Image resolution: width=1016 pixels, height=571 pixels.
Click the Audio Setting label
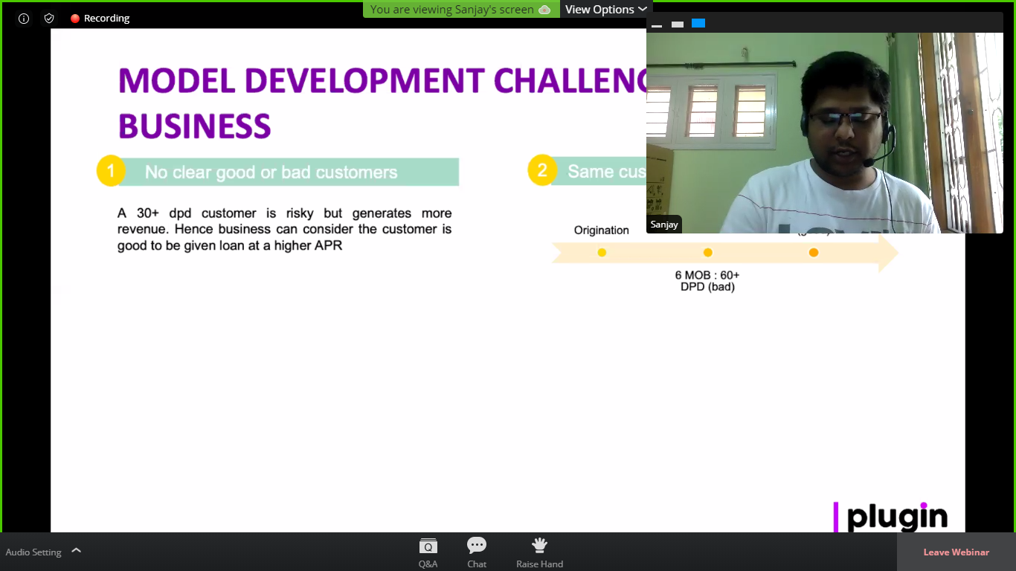click(33, 552)
